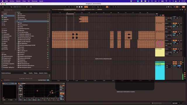Select the Plug-ins category icon

(2, 41)
